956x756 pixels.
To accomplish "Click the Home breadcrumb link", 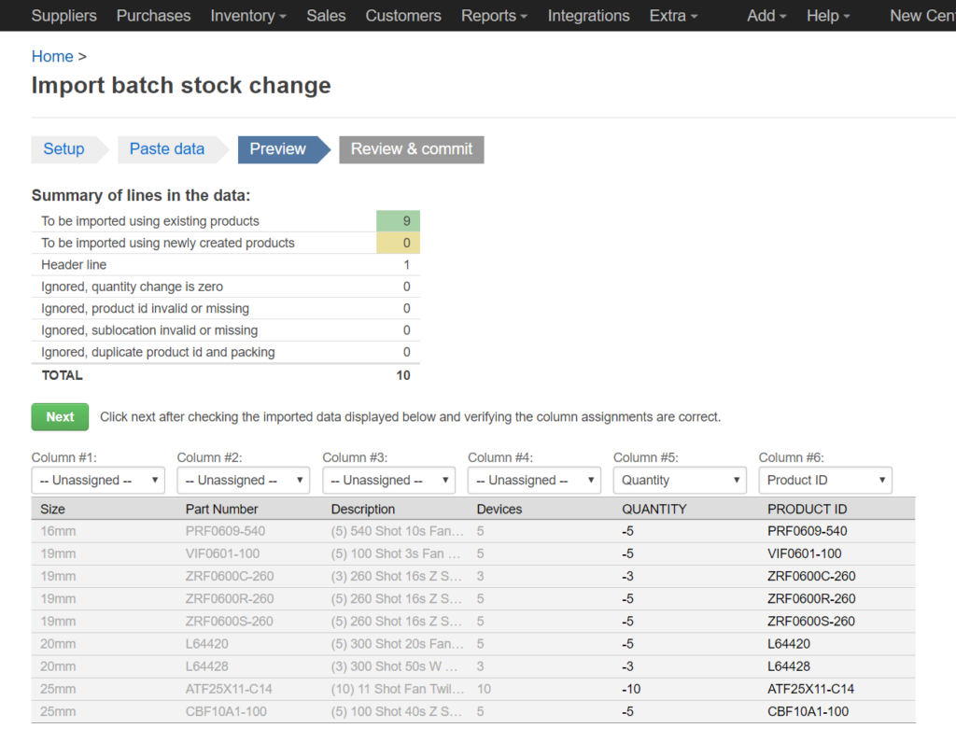I will coord(52,57).
